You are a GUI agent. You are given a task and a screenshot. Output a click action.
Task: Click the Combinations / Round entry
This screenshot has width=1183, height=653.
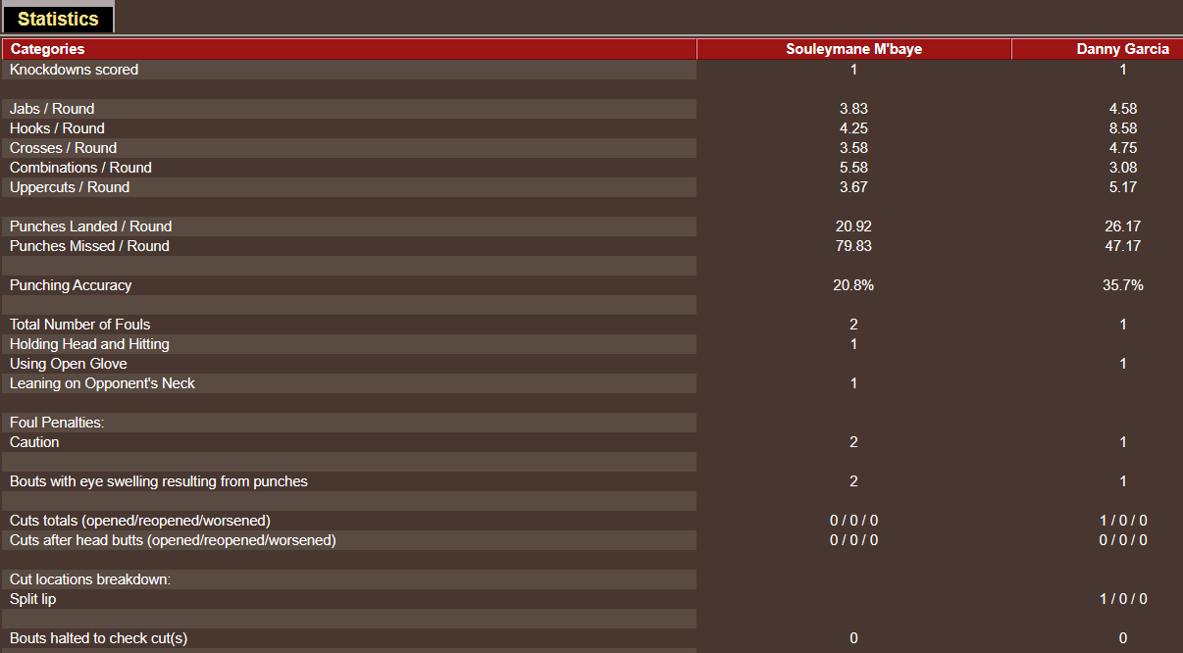point(80,167)
